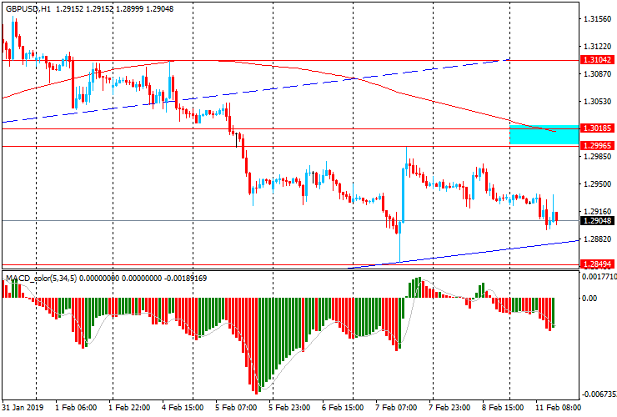Select the red 1.28494 price level tag
Screen dimensions: 617x417
(597, 265)
